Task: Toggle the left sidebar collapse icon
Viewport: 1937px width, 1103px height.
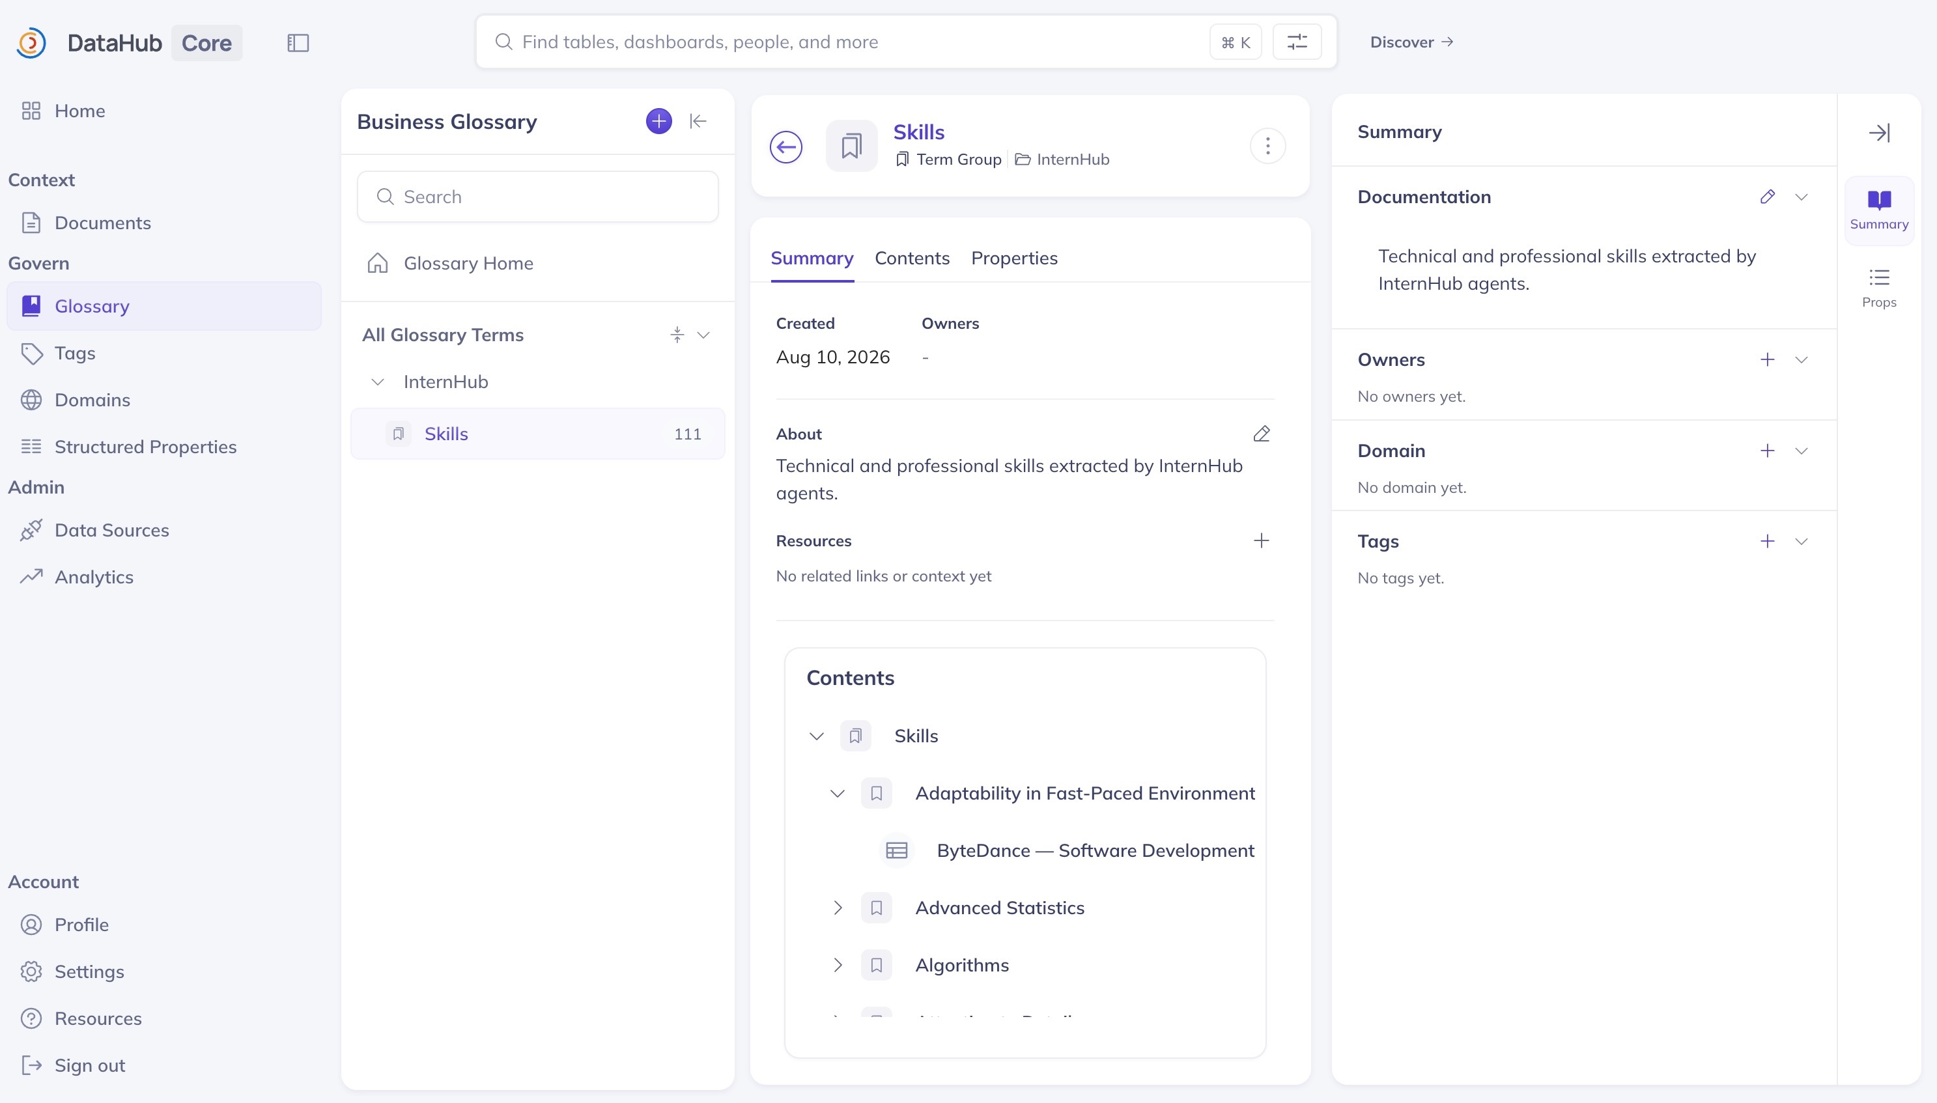Action: [298, 42]
